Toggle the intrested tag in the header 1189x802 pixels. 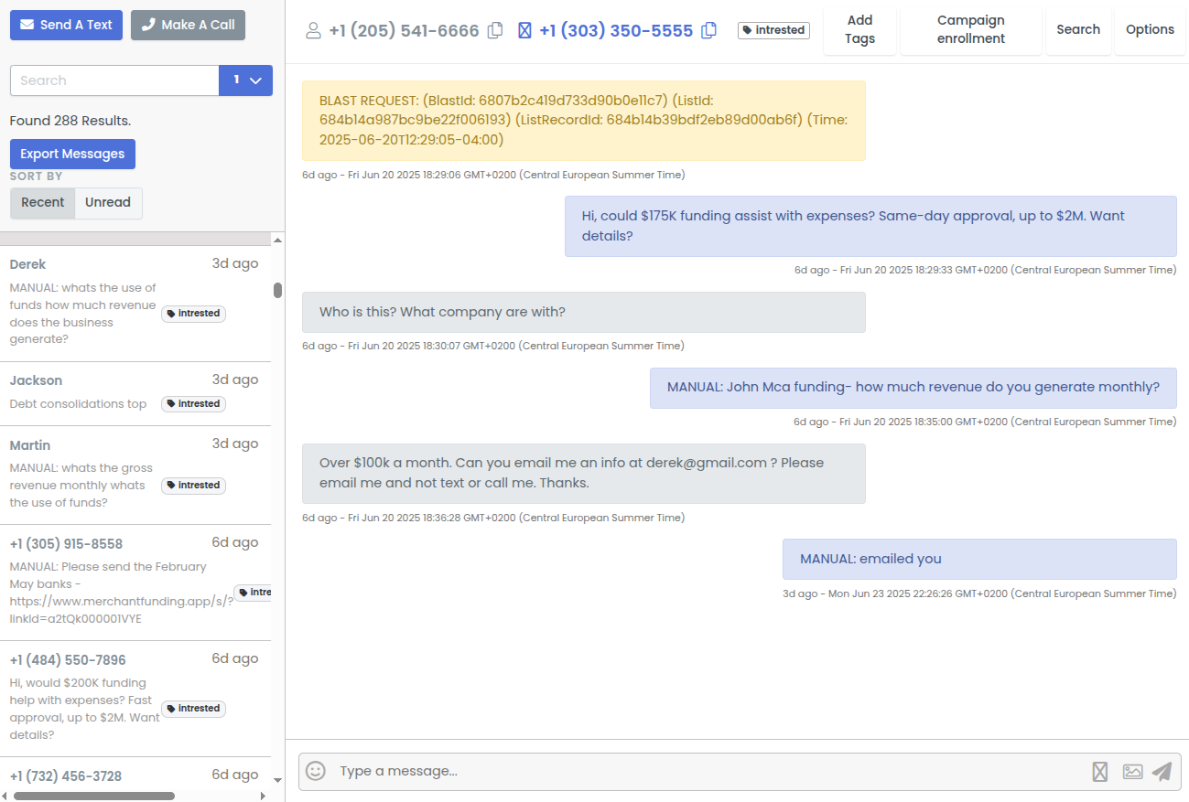pyautogui.click(x=773, y=29)
